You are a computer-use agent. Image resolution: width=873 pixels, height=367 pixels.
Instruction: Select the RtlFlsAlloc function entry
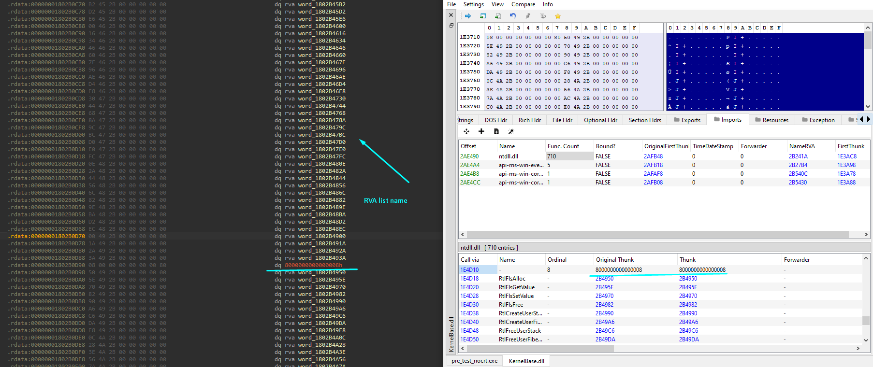click(512, 279)
